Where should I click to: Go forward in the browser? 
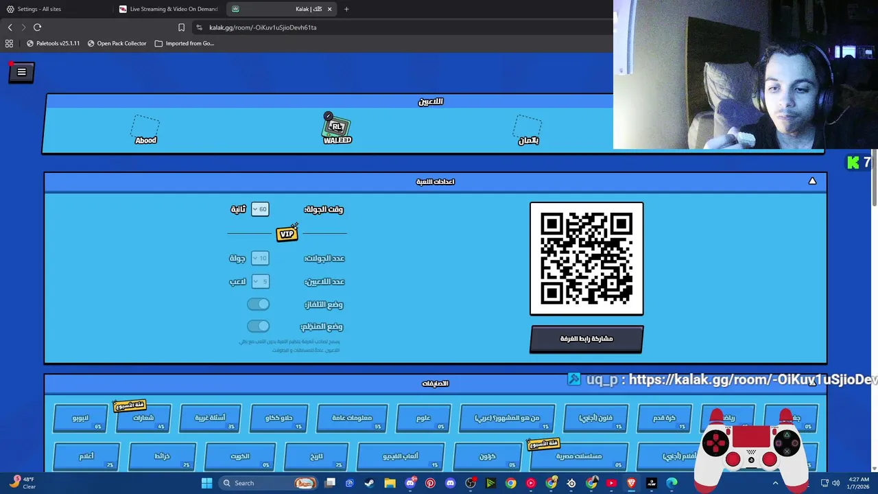click(23, 27)
